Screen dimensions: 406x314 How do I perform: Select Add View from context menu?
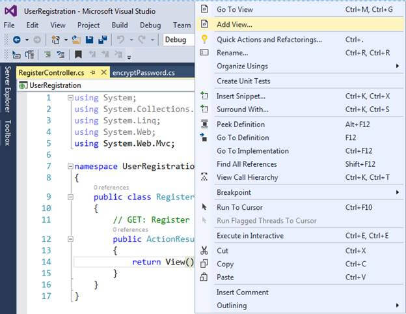(234, 25)
